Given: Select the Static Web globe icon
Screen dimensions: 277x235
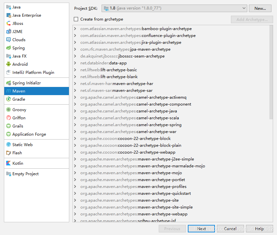Looking at the screenshot, I should pos(8,145).
